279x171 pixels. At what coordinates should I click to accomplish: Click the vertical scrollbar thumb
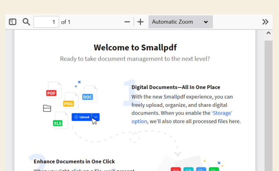click(268, 106)
